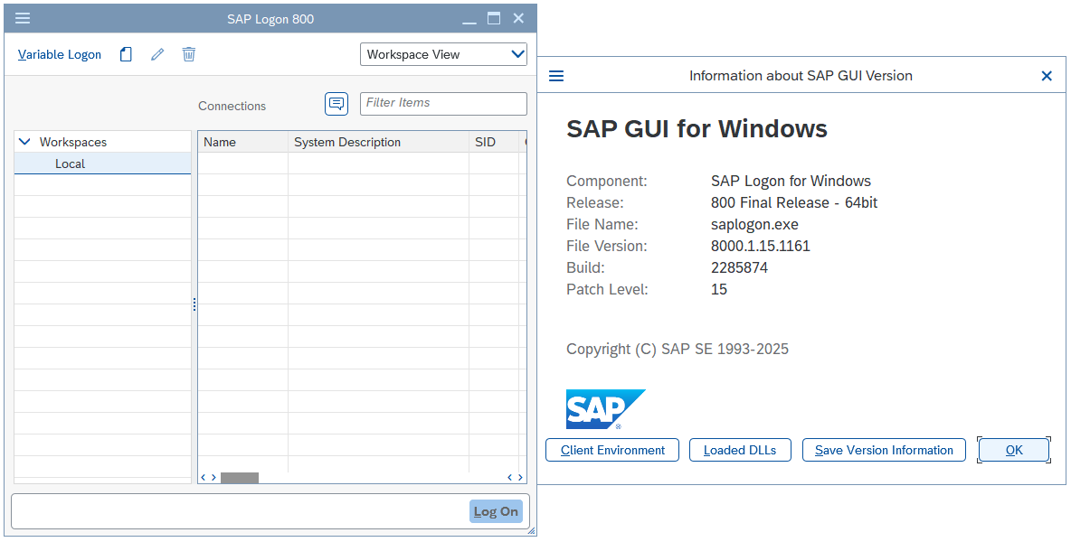The height and width of the screenshot is (542, 1071).
Task: Click the horizontal scrollbar thumb in connections table
Action: (240, 478)
